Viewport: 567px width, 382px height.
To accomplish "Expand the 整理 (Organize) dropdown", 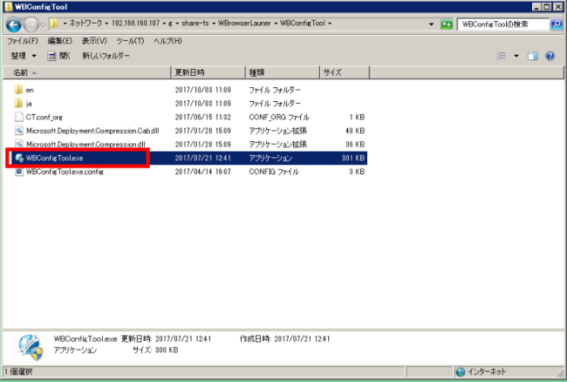I will pyautogui.click(x=24, y=56).
